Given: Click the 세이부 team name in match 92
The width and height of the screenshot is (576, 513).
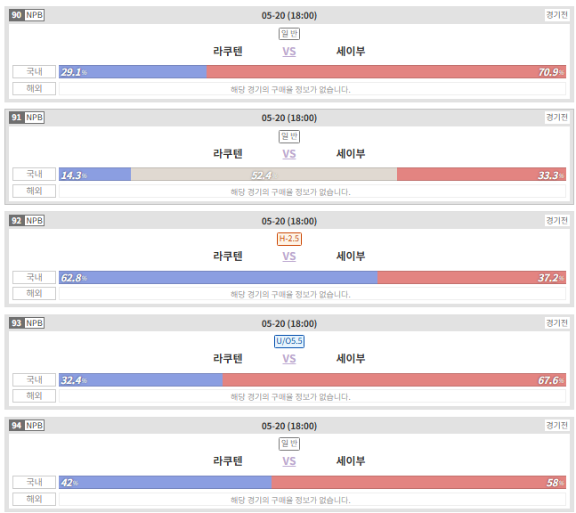Looking at the screenshot, I should 351,256.
